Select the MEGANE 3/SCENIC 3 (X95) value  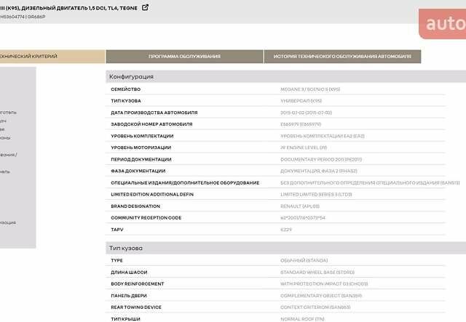[x=310, y=89]
